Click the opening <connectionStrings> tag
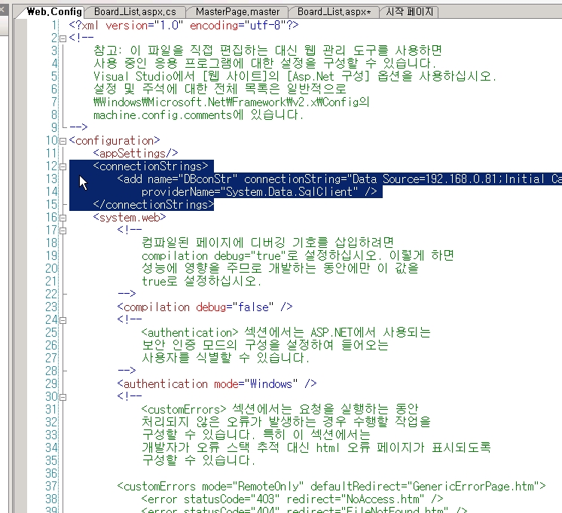This screenshot has width=562, height=513. point(151,166)
